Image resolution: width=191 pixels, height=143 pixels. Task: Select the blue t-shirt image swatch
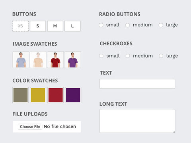tap(21, 60)
